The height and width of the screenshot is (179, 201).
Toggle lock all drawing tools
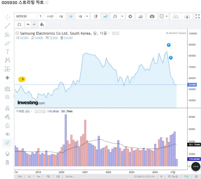click(x=7, y=126)
